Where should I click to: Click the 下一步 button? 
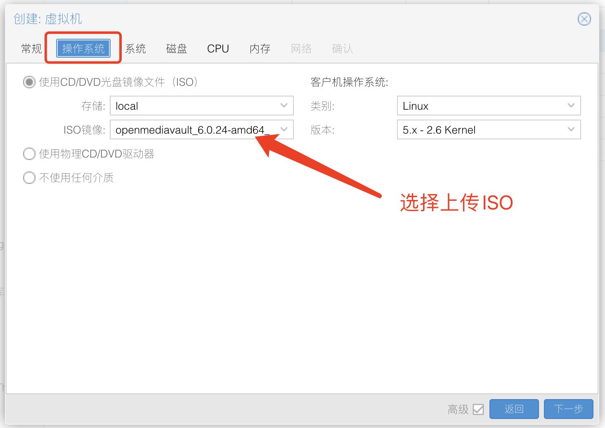568,409
